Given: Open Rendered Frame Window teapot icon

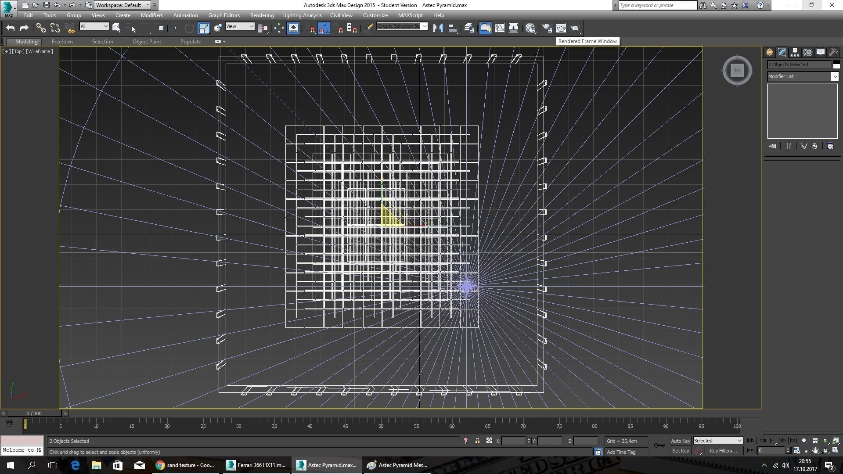Looking at the screenshot, I should point(561,28).
